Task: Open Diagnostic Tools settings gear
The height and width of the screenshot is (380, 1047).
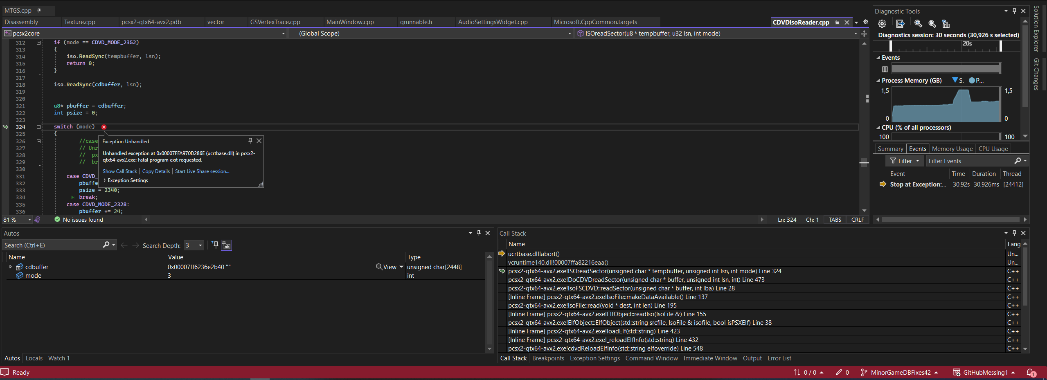Action: click(x=882, y=24)
